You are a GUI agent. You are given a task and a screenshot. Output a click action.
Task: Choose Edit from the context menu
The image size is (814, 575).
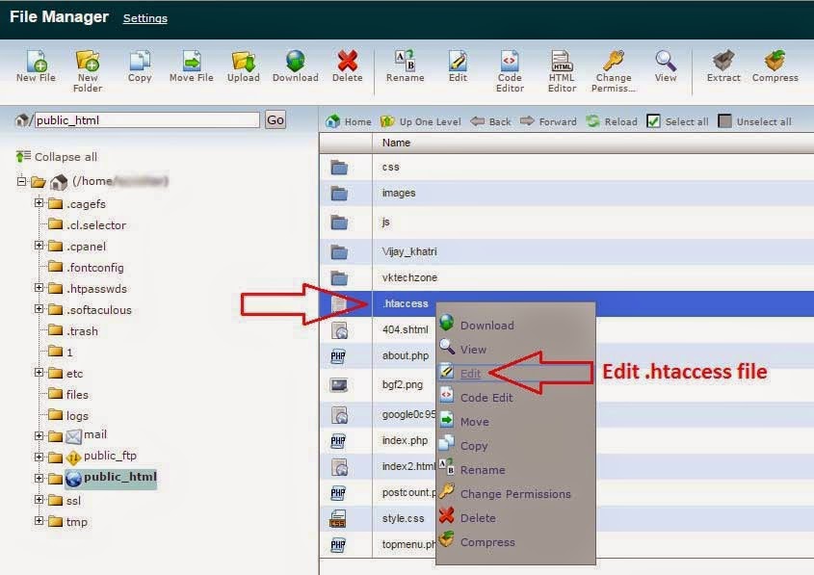(x=471, y=373)
